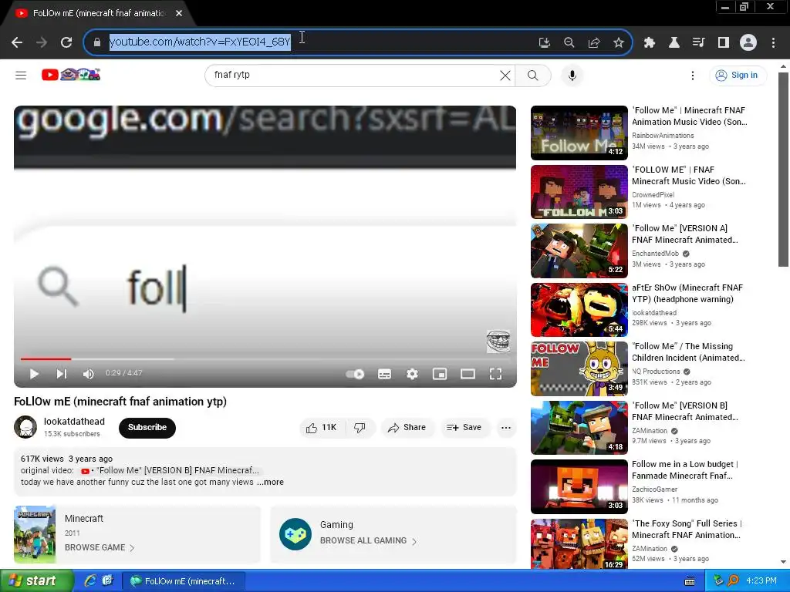Open Follow me in a Low budget video
Viewport: 790px width, 592px height.
pyautogui.click(x=579, y=487)
